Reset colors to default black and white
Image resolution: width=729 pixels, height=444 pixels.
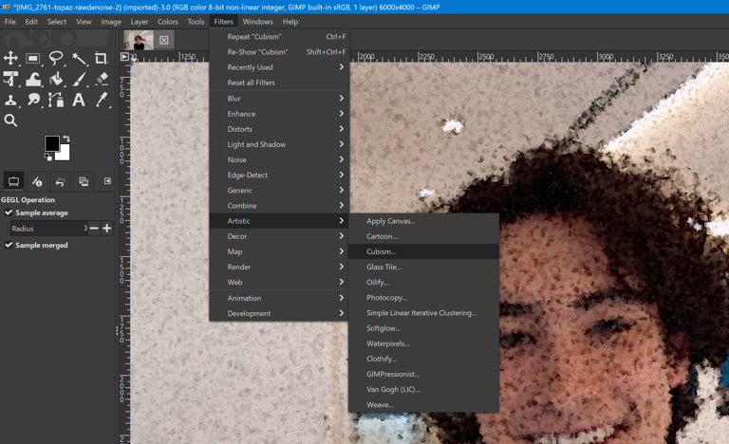pyautogui.click(x=47, y=157)
